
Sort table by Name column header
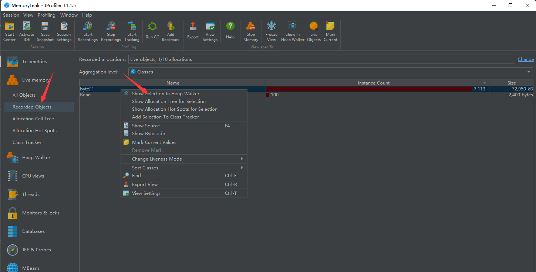point(173,83)
